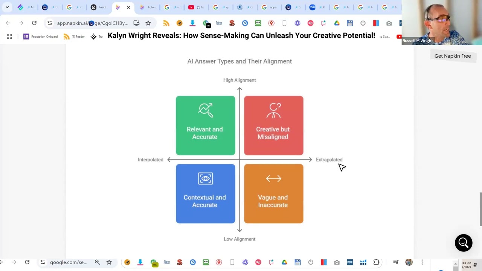Click the grey power extension in top toolbar
The height and width of the screenshot is (271, 482).
point(363,23)
